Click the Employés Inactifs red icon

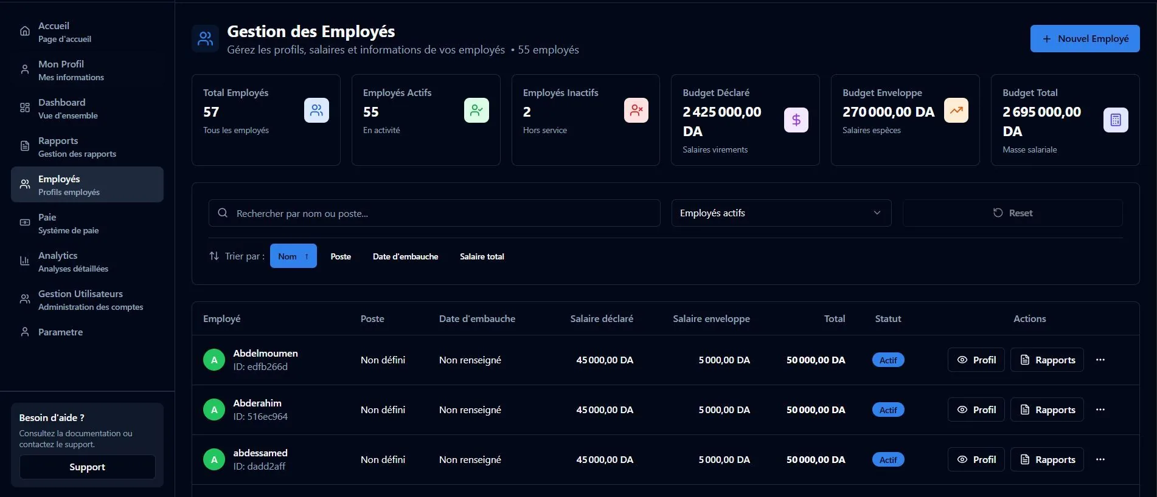636,111
